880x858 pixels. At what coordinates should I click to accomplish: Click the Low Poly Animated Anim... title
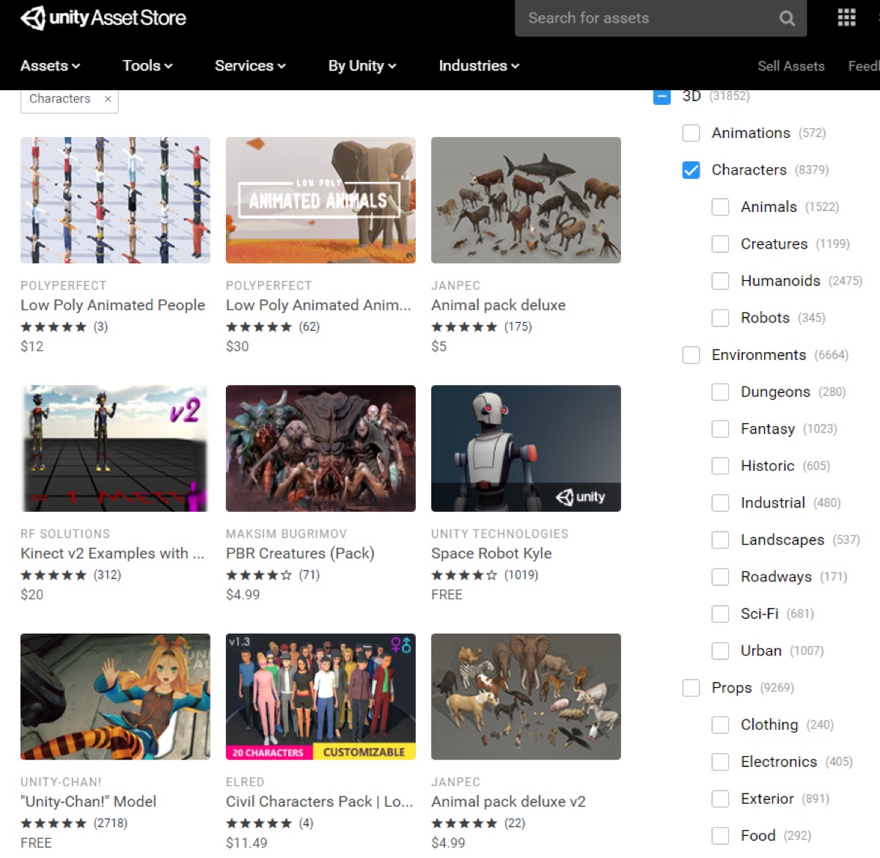318,305
